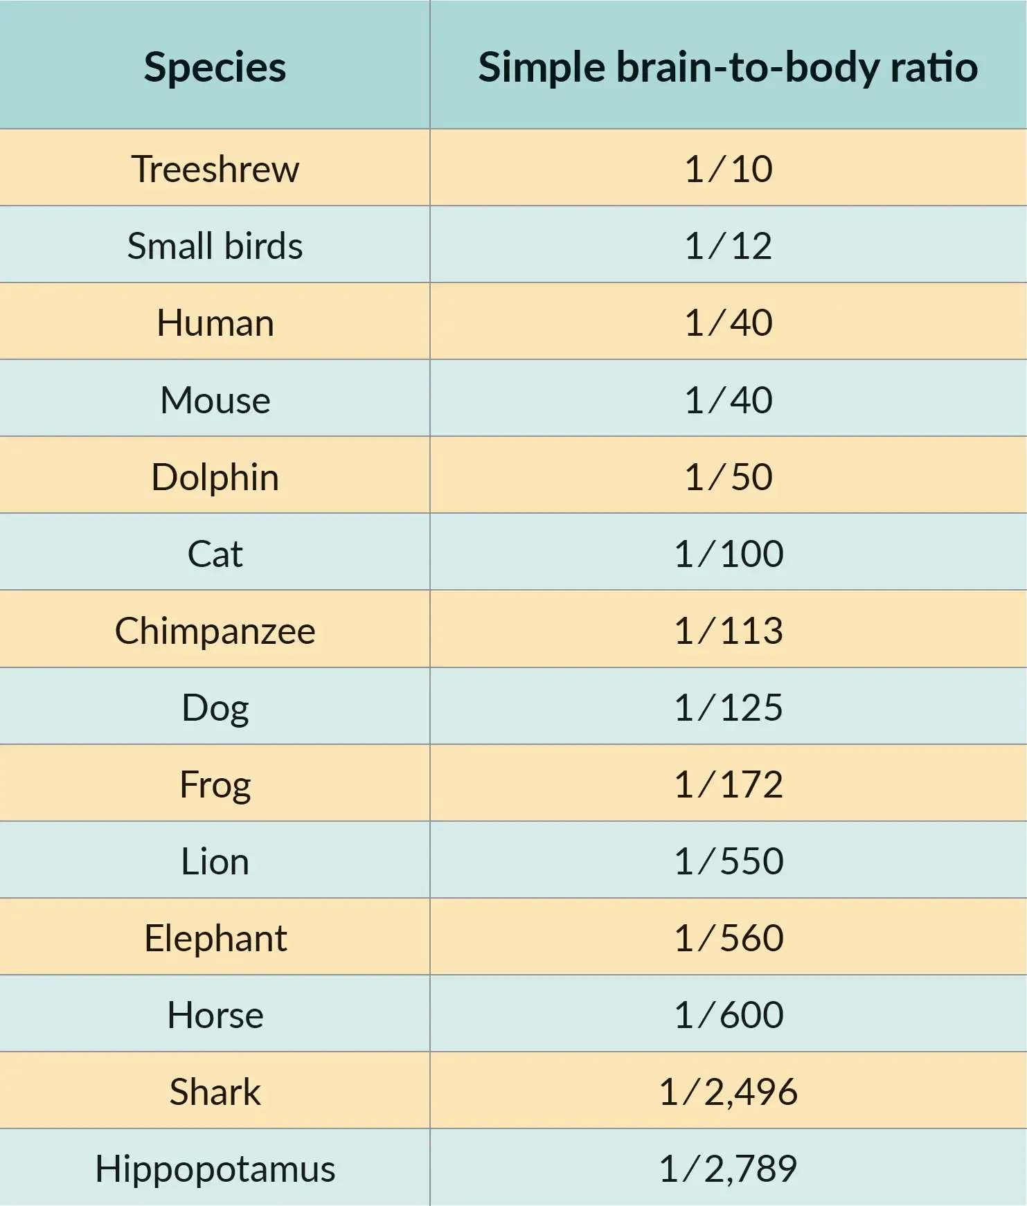
Task: Select the Chimpanzee species cell
Action: (215, 631)
